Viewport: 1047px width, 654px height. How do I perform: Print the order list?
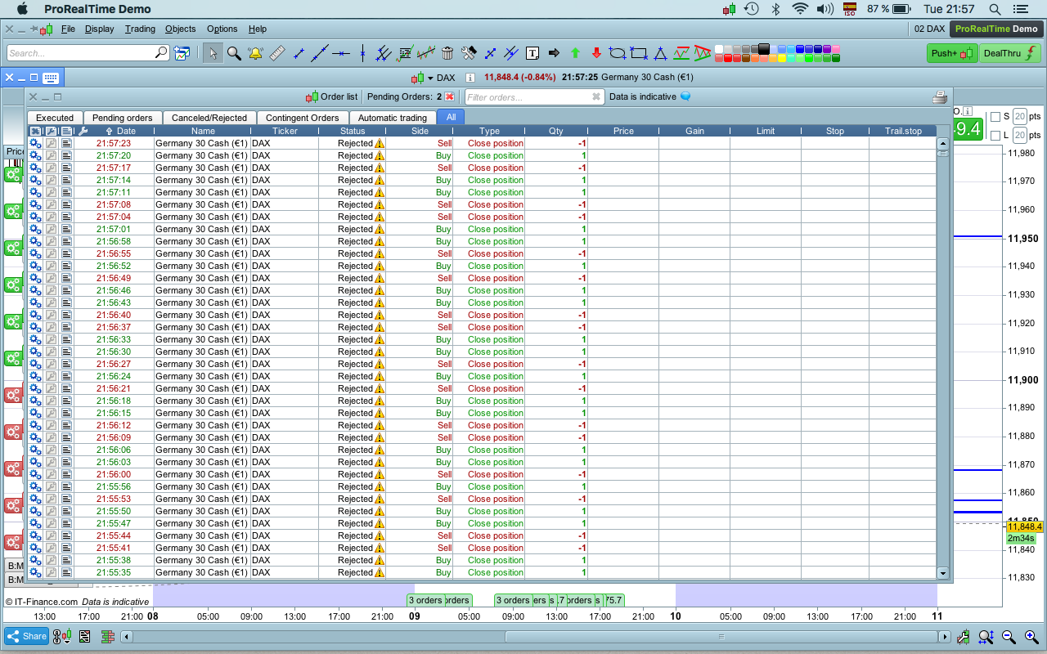pyautogui.click(x=940, y=96)
